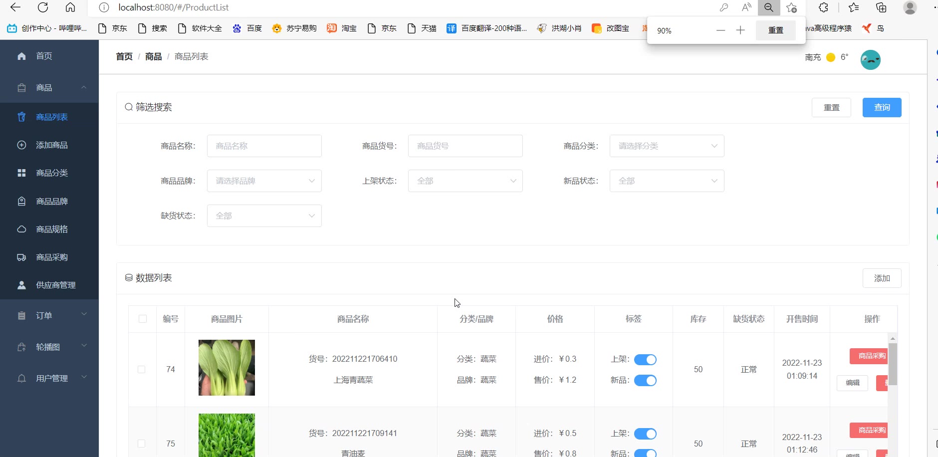Reset browser zoom with 重置 in zoom popup
Screen dimensions: 938x457
(776, 30)
